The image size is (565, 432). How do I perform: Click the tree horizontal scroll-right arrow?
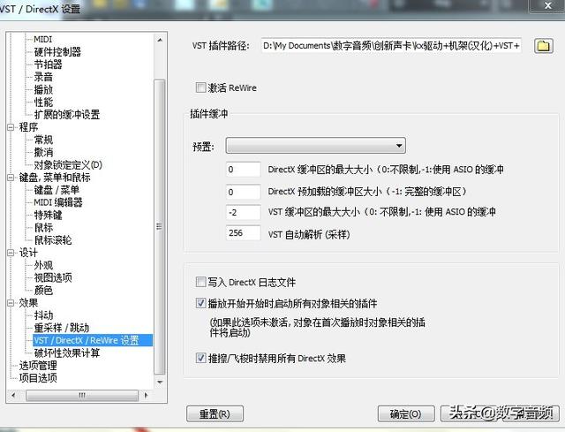(x=146, y=395)
